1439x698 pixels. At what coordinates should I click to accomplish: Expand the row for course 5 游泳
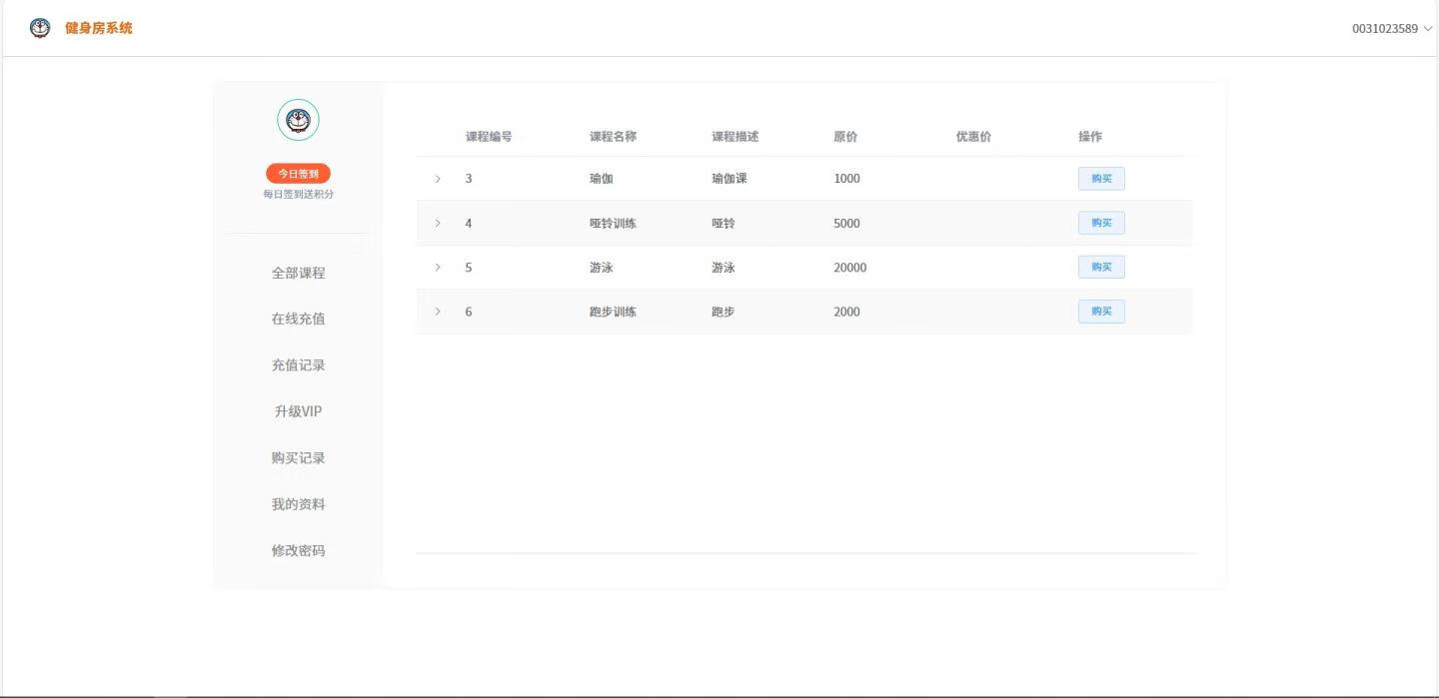pos(438,268)
